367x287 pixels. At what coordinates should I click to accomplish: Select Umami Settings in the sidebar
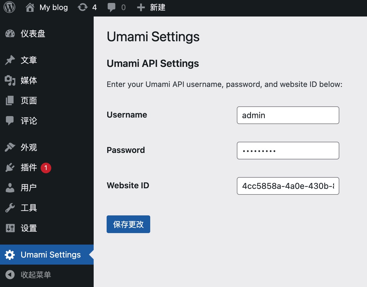pyautogui.click(x=47, y=255)
